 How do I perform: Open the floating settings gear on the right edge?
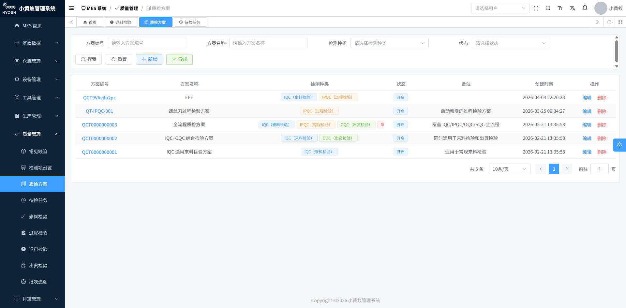(x=619, y=145)
